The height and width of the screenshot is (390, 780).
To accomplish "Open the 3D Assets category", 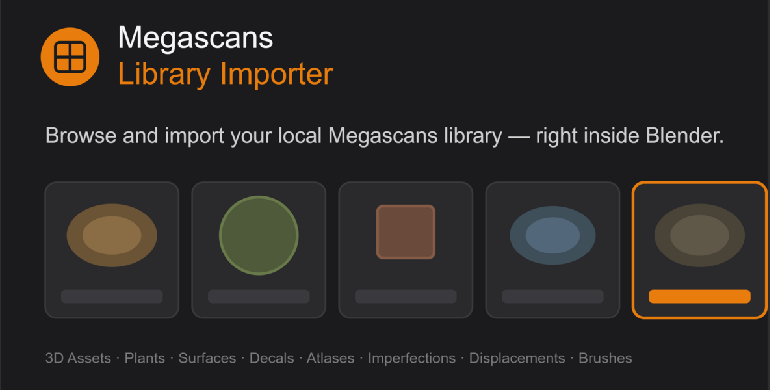I will click(x=78, y=358).
